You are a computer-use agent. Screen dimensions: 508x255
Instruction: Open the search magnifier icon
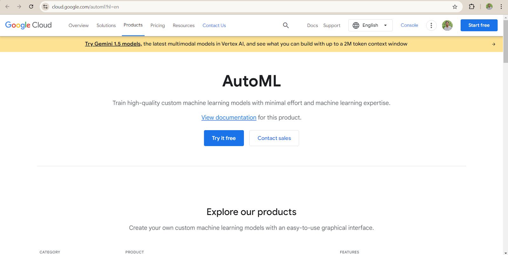coord(286,25)
